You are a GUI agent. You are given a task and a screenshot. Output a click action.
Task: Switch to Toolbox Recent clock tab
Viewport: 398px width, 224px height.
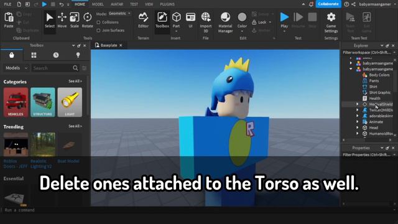pos(56,55)
